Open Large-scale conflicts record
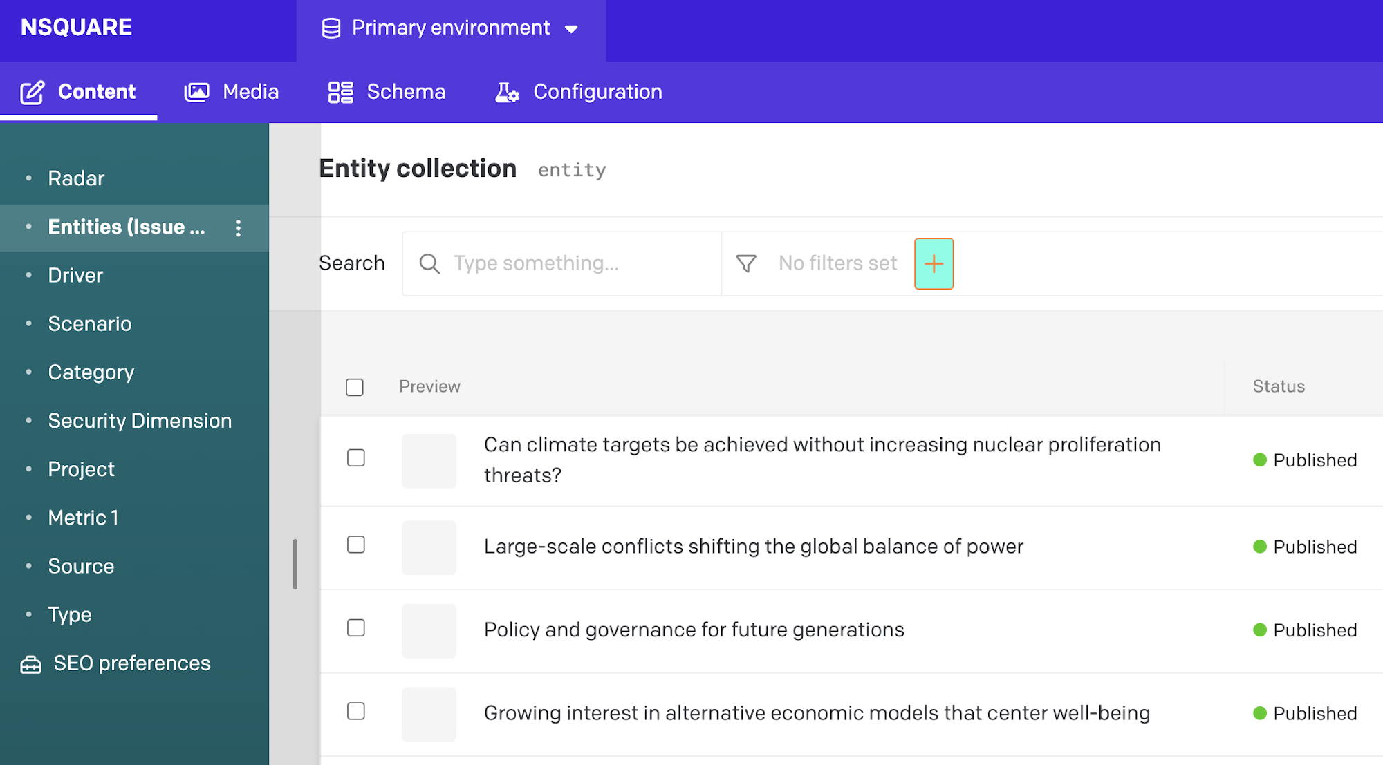The width and height of the screenshot is (1383, 765). (753, 547)
